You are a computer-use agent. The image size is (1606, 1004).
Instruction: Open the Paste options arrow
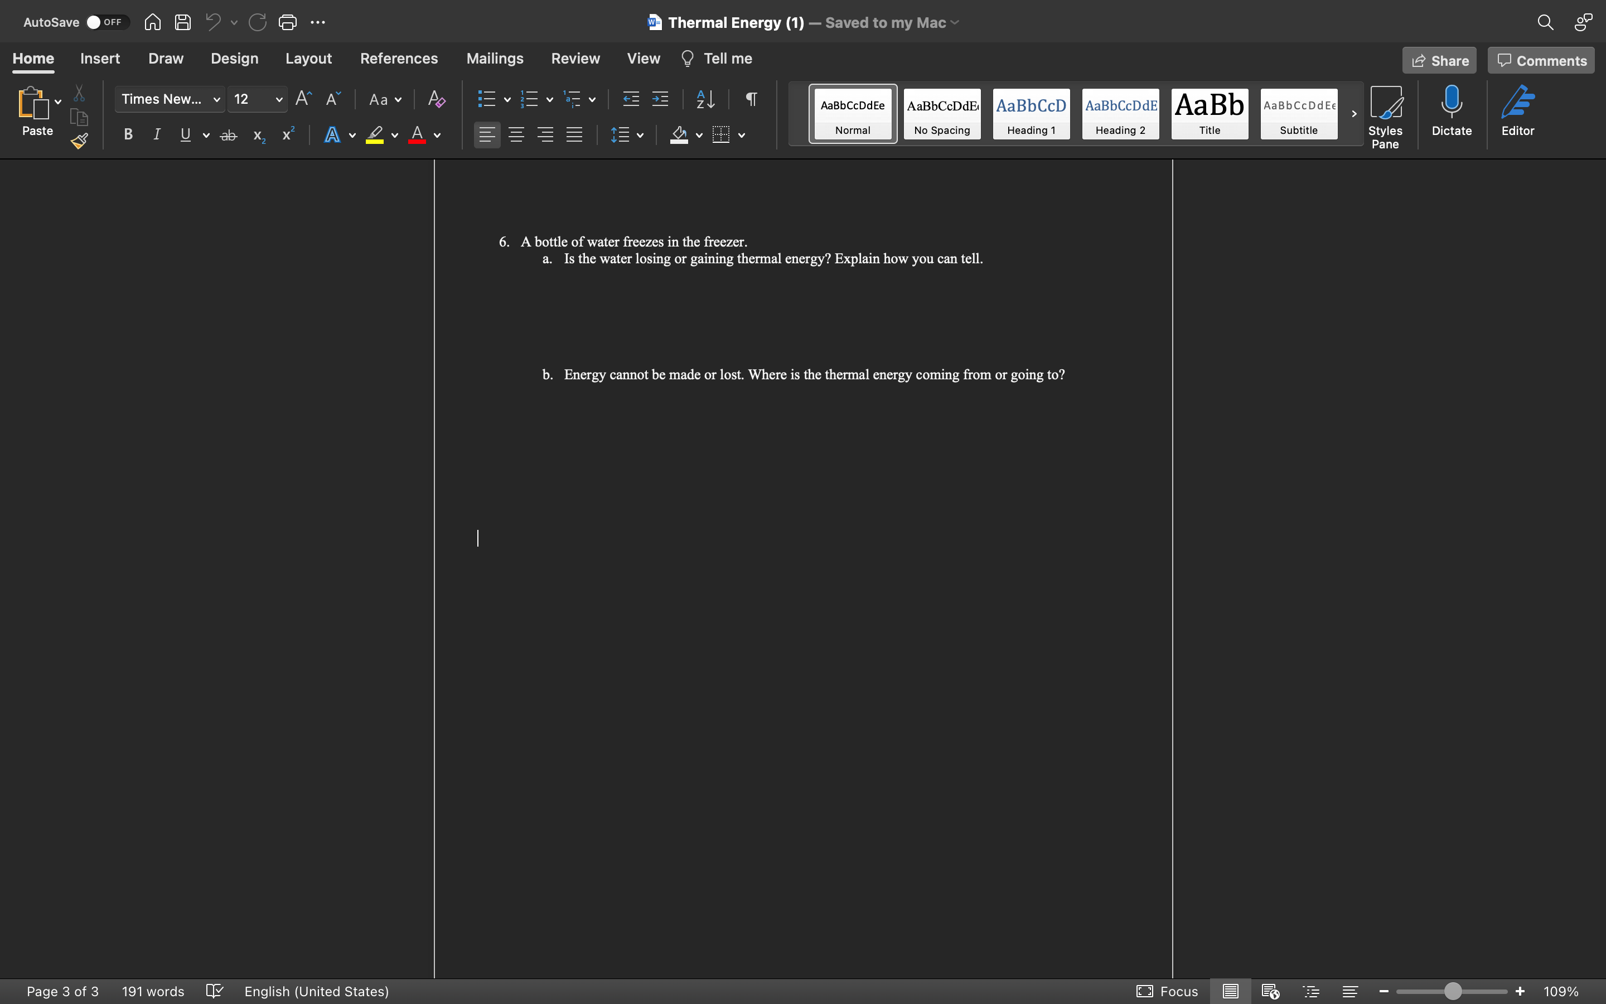click(58, 102)
